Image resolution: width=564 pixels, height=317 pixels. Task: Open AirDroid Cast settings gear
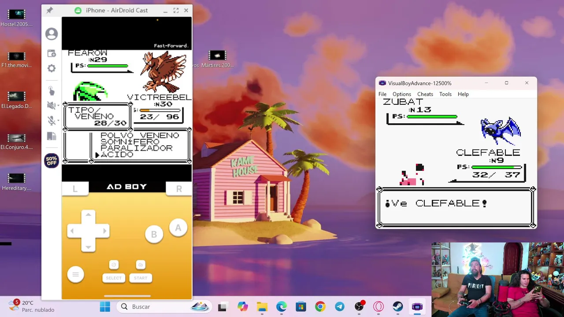point(52,68)
